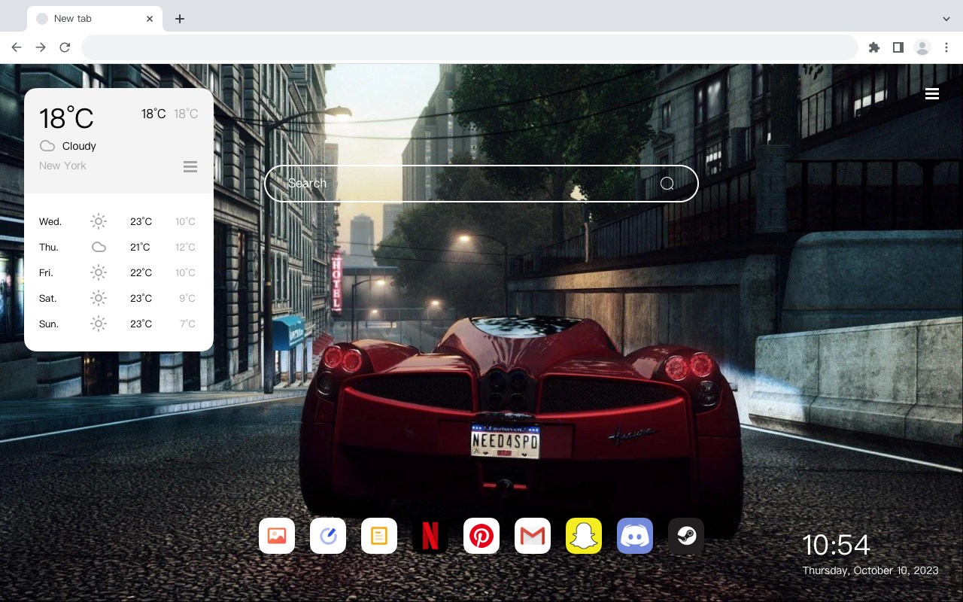963x602 pixels.
Task: Open the Discord shortcut
Action: click(x=635, y=536)
